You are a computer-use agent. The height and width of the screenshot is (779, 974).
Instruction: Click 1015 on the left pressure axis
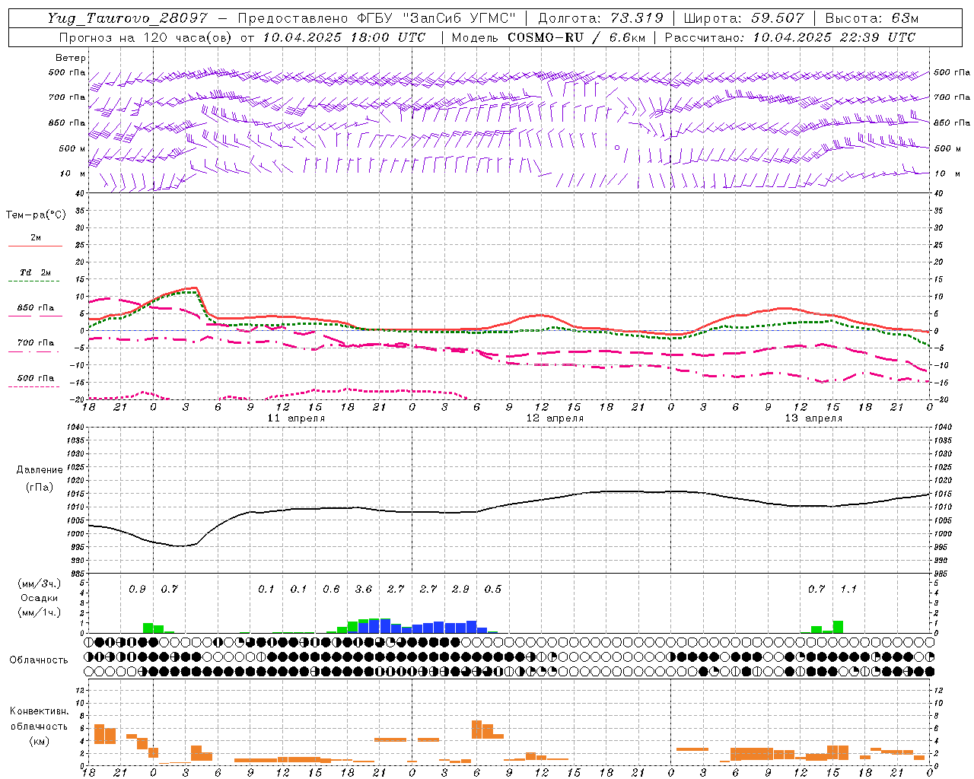tap(77, 494)
